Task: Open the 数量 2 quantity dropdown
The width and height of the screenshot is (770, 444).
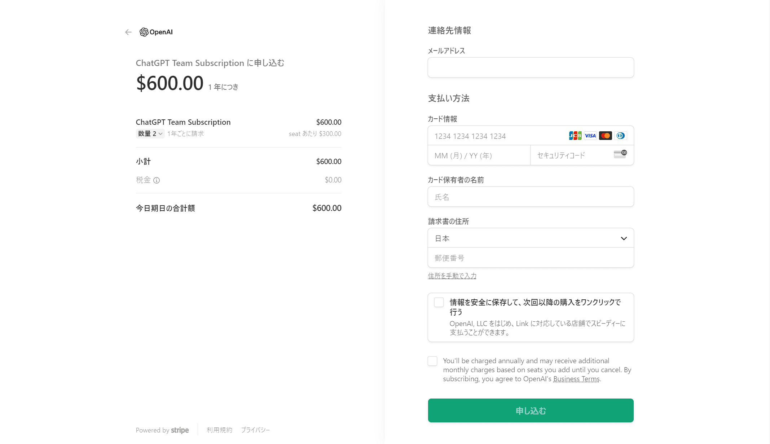Action: coord(150,133)
